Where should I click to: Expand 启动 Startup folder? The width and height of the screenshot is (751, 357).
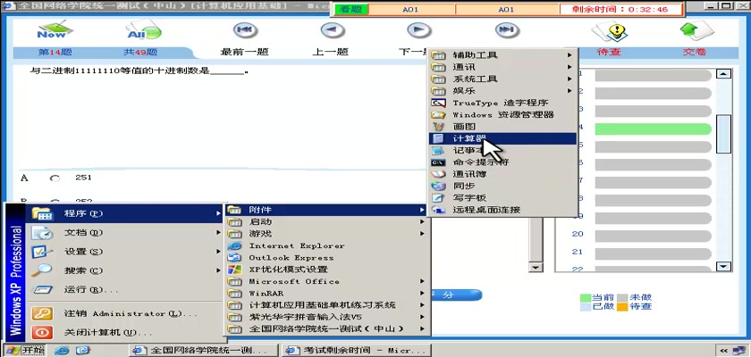326,221
